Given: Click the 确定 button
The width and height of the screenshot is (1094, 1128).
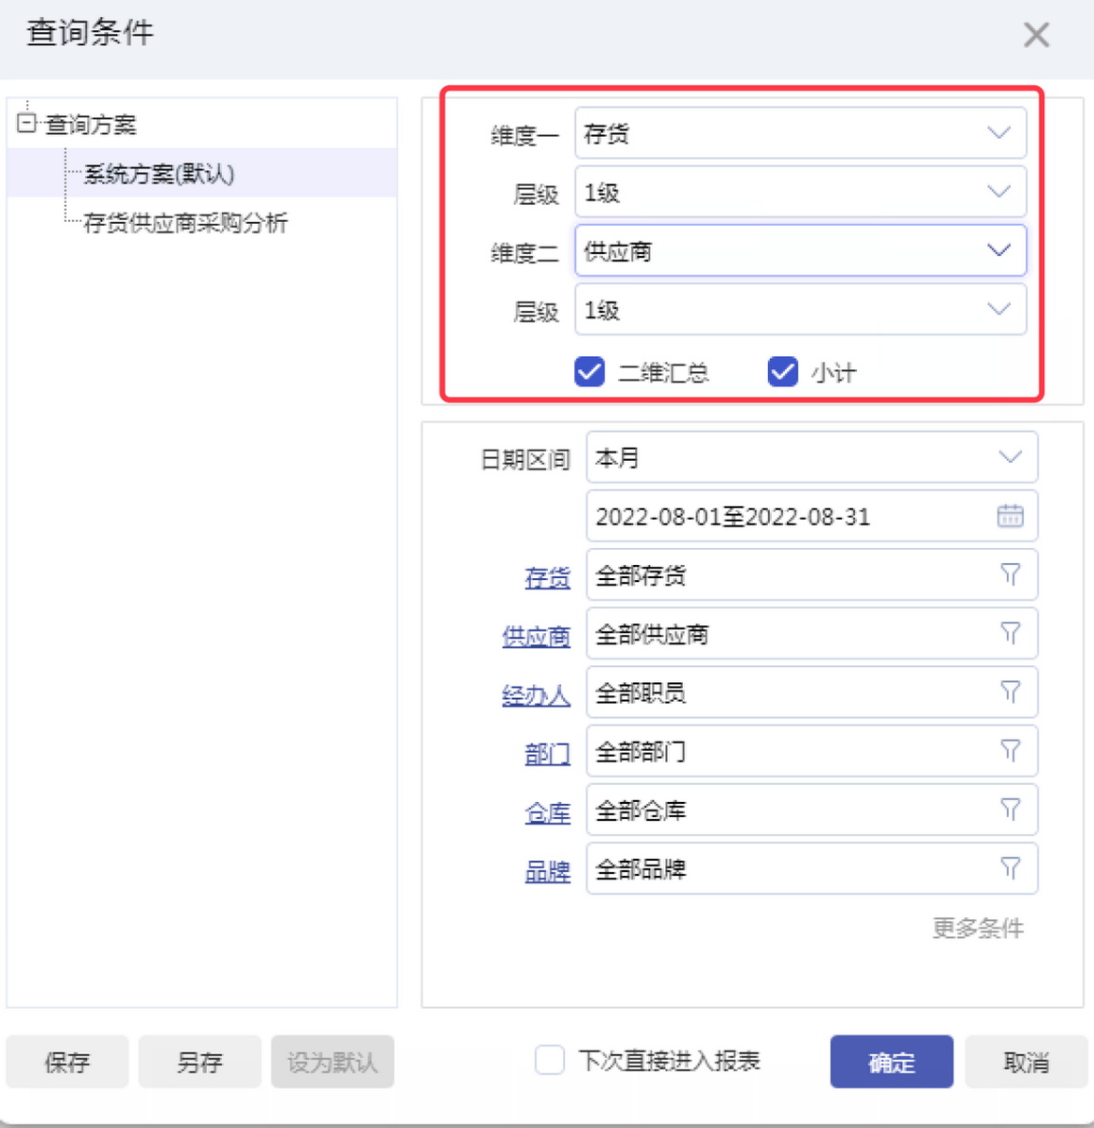Looking at the screenshot, I should click(x=891, y=1062).
